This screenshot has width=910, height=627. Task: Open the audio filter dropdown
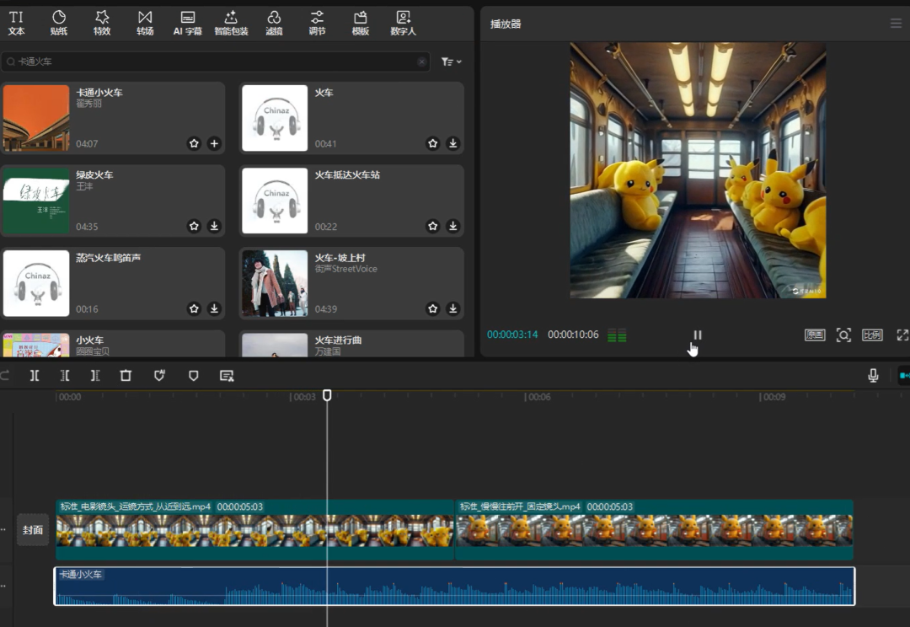coord(451,62)
